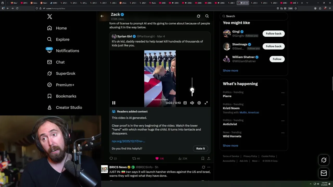The height and width of the screenshot is (187, 333).
Task: Open the taskbar volume icon
Action: pos(318,184)
